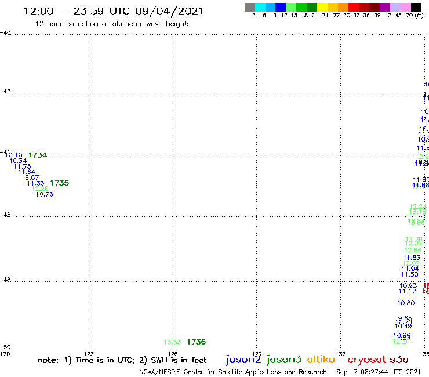This screenshot has height=377, width=429.
Task: Click the longitude axis label '120'
Action: 5,354
